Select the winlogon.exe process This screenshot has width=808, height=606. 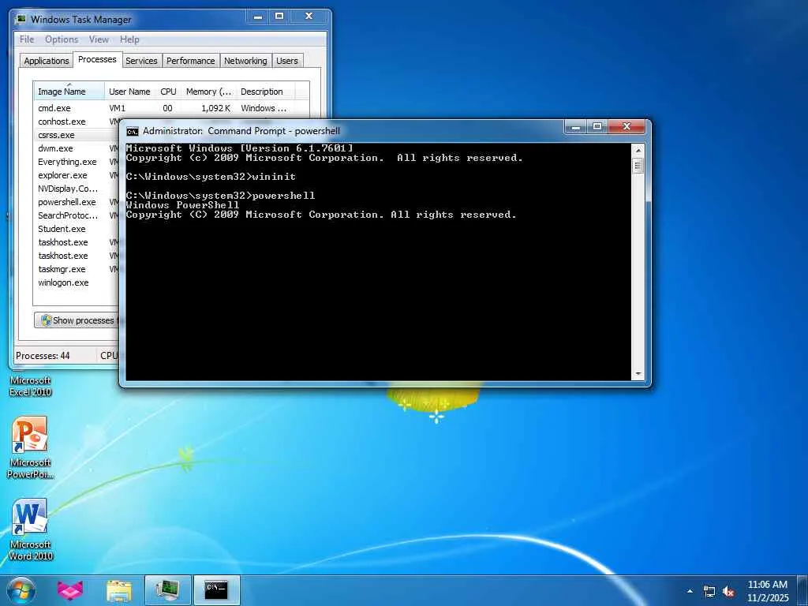point(63,282)
